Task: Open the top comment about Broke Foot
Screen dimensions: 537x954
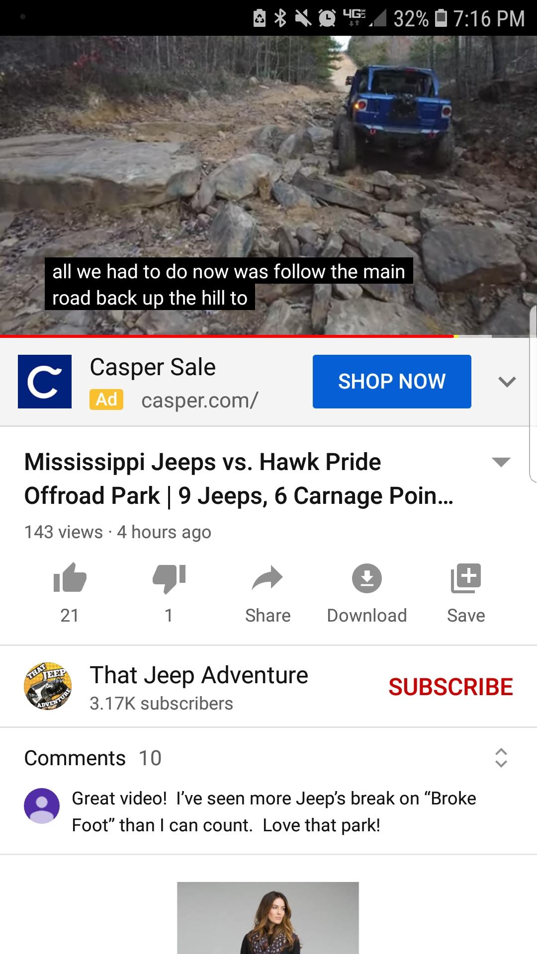Action: 274,812
